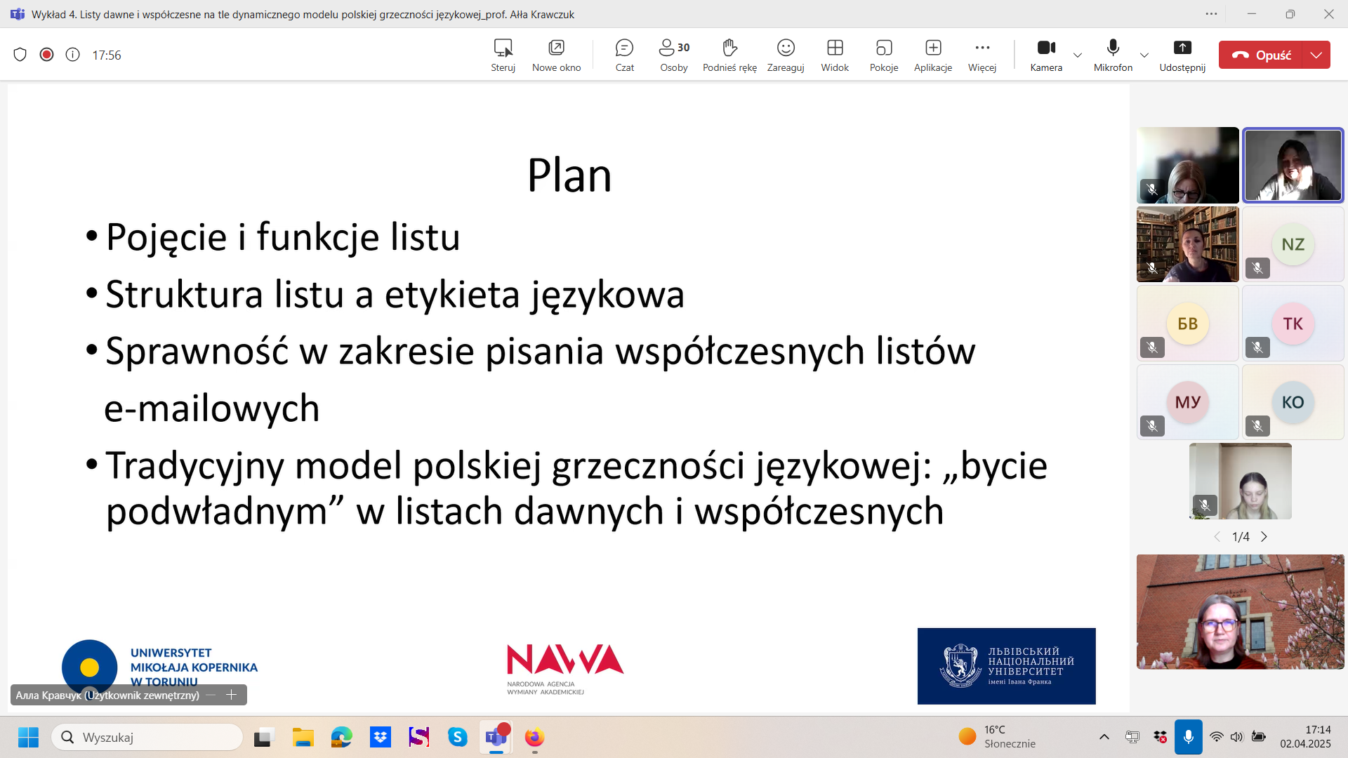Click the shield privacy icon
The height and width of the screenshot is (758, 1348).
point(20,55)
